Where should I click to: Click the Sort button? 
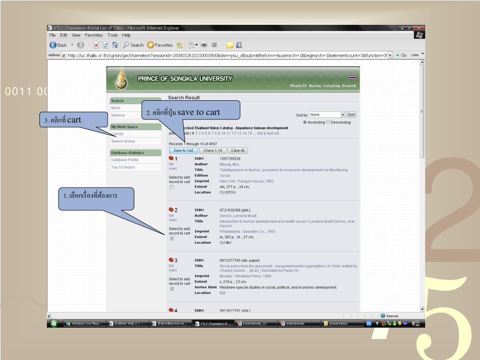click(351, 114)
